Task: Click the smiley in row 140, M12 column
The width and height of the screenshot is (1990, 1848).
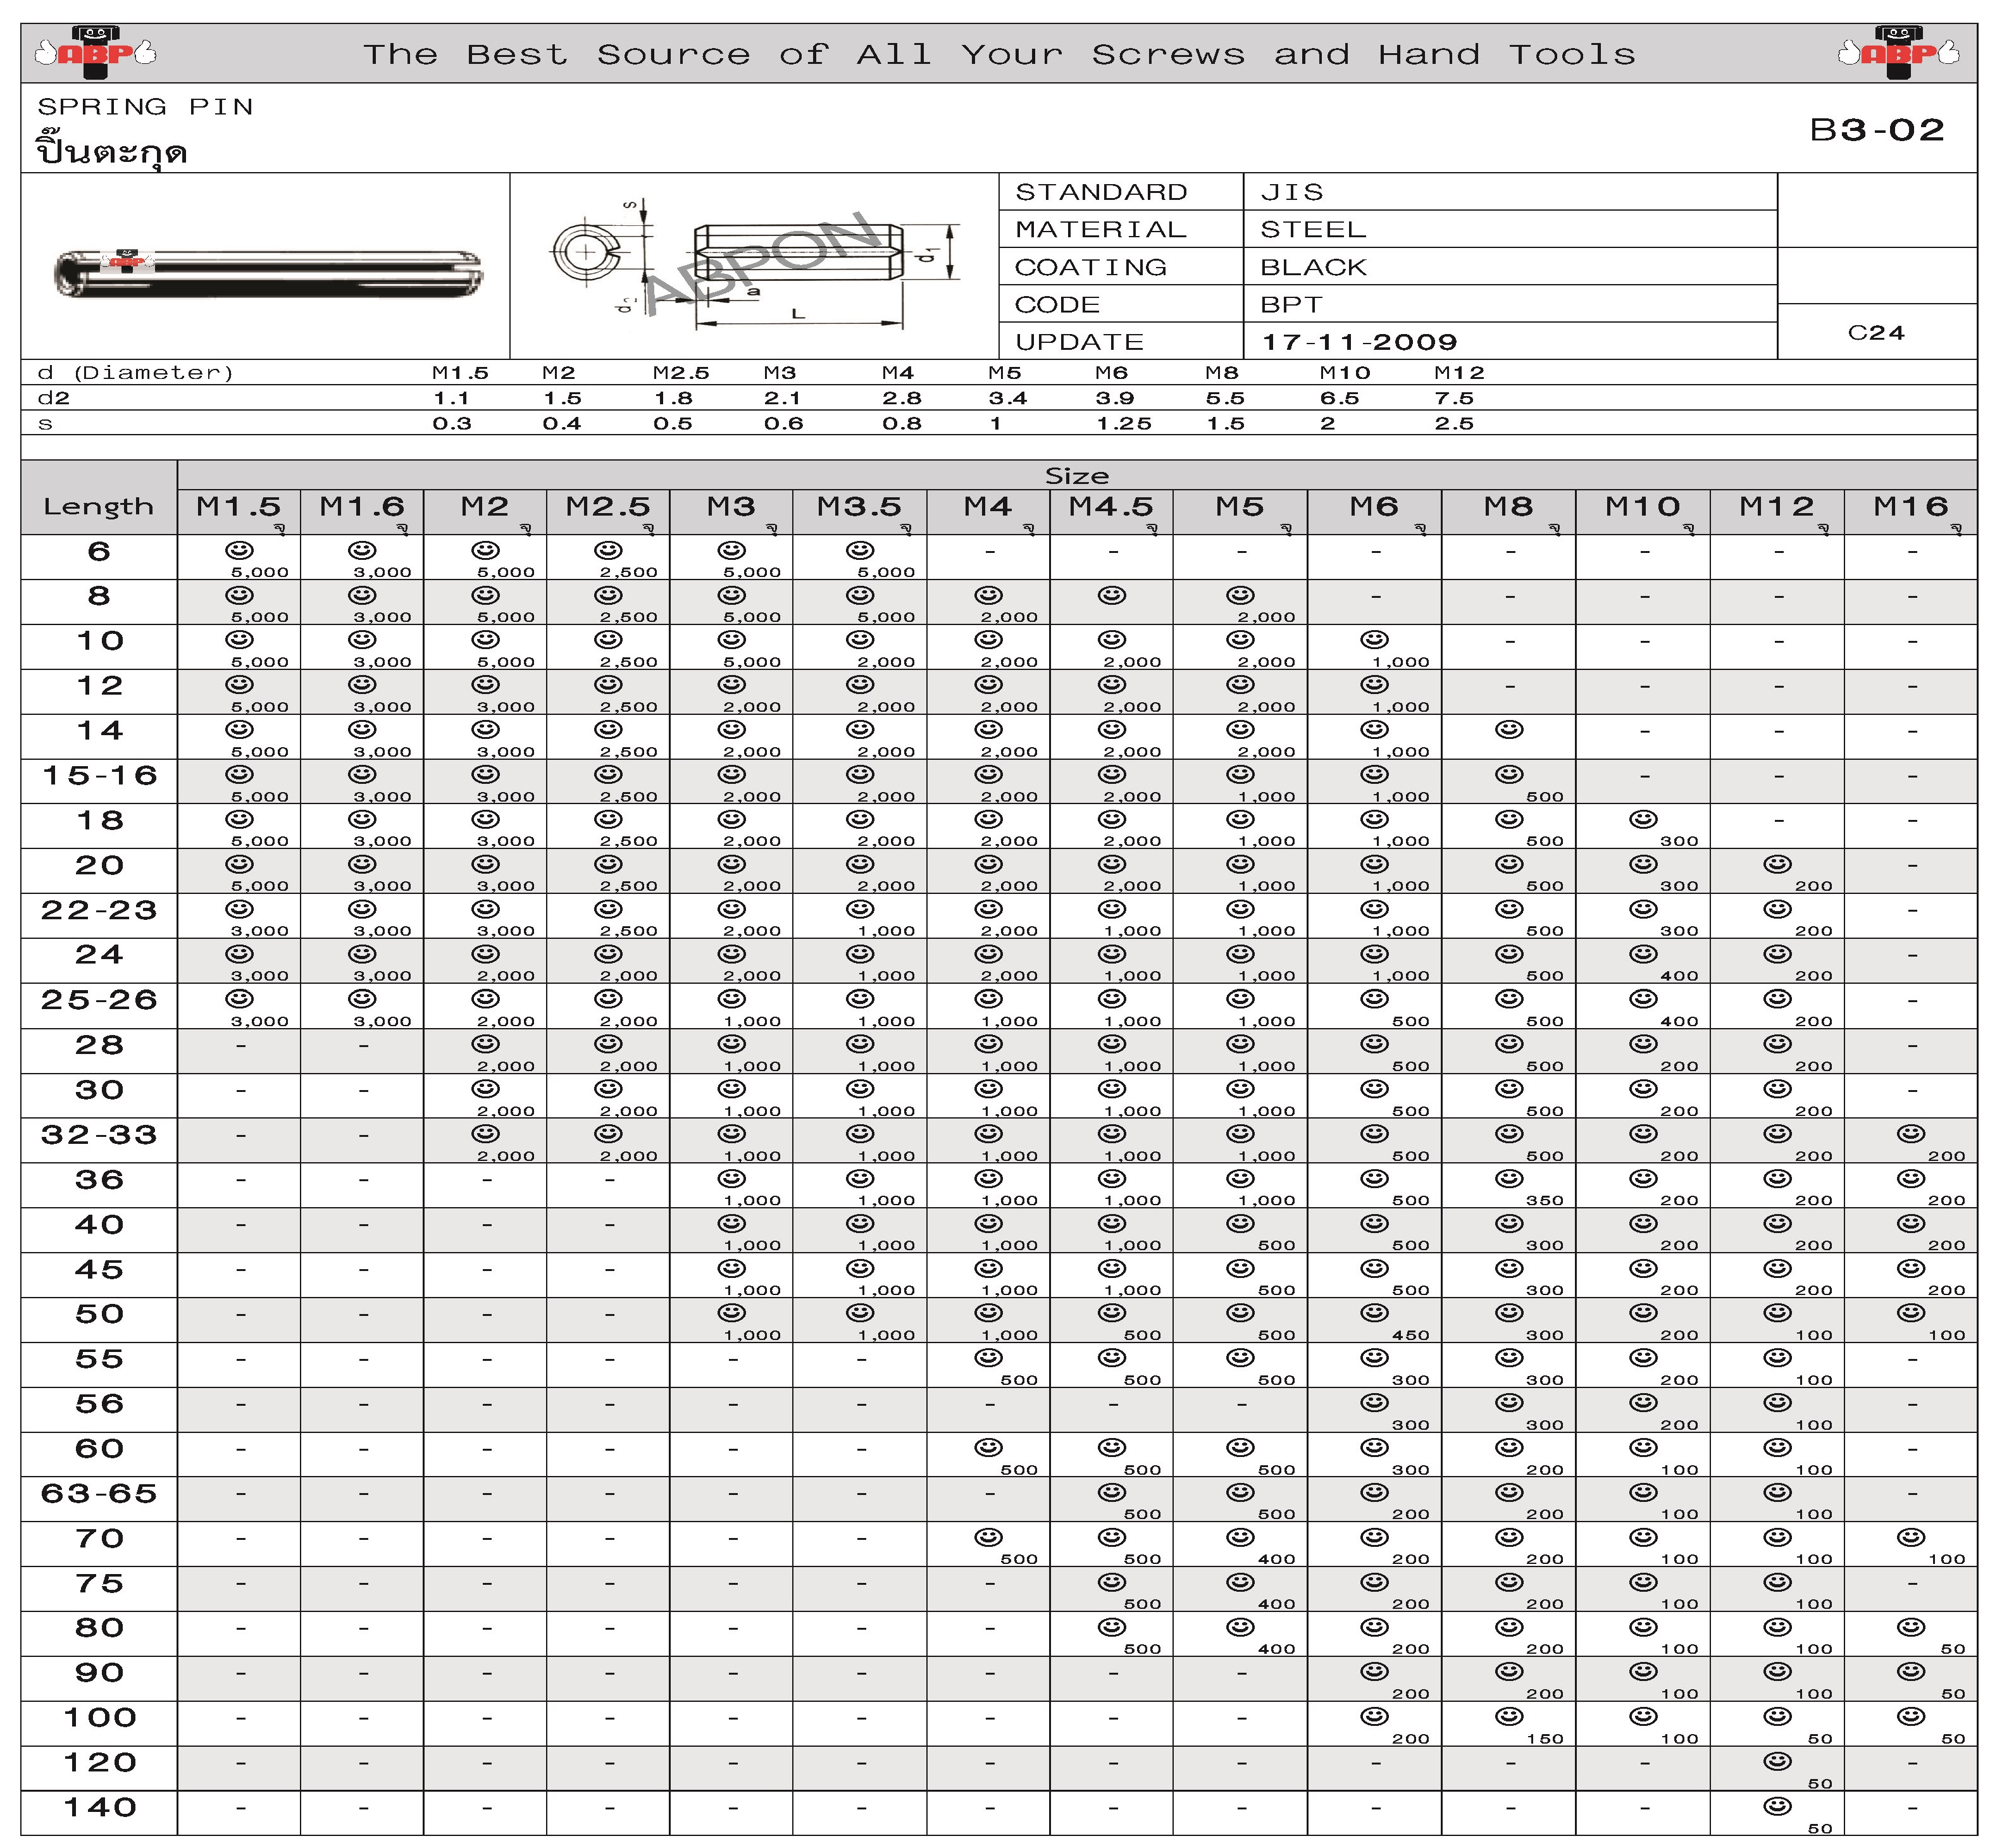Action: coord(1777,1806)
